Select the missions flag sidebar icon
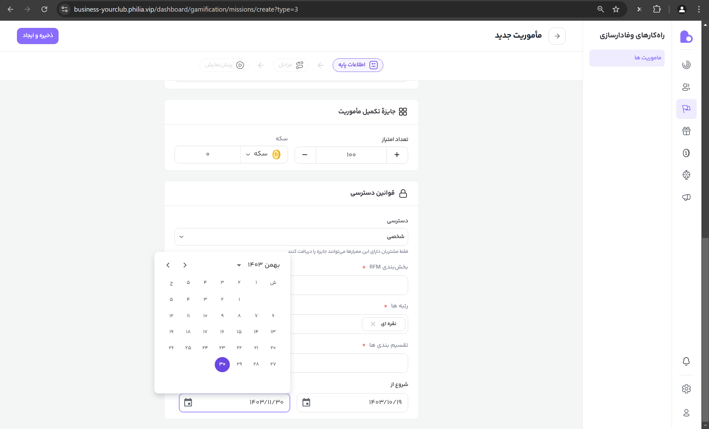Image resolution: width=709 pixels, height=429 pixels. (686, 109)
